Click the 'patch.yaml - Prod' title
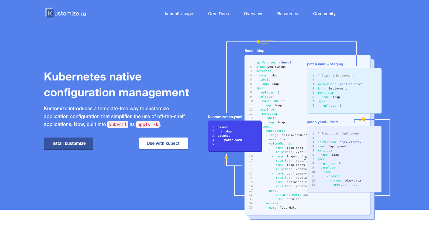Screen dimensions: 429x228 click(x=322, y=122)
